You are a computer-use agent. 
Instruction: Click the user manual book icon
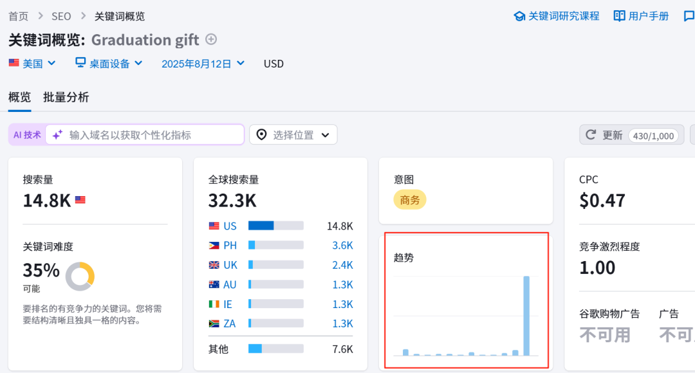click(x=619, y=16)
